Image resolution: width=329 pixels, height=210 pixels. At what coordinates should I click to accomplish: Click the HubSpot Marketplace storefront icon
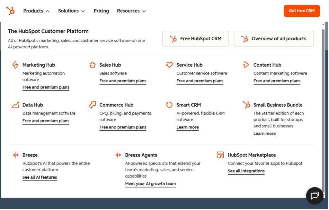(220, 155)
